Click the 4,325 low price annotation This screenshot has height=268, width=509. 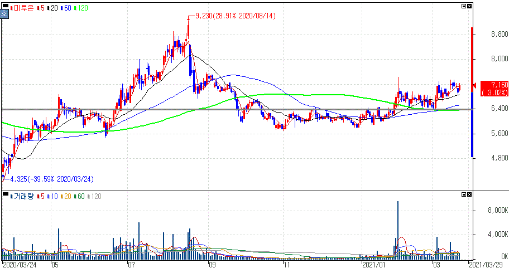(x=51, y=179)
